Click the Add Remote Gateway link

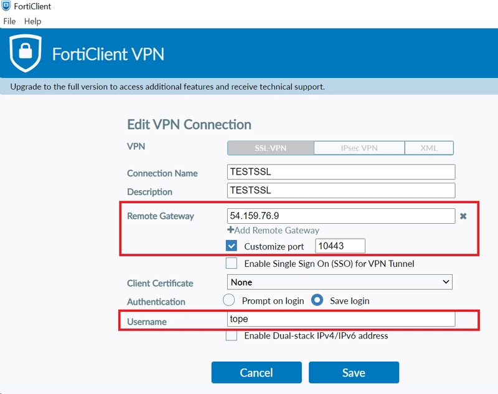(273, 230)
